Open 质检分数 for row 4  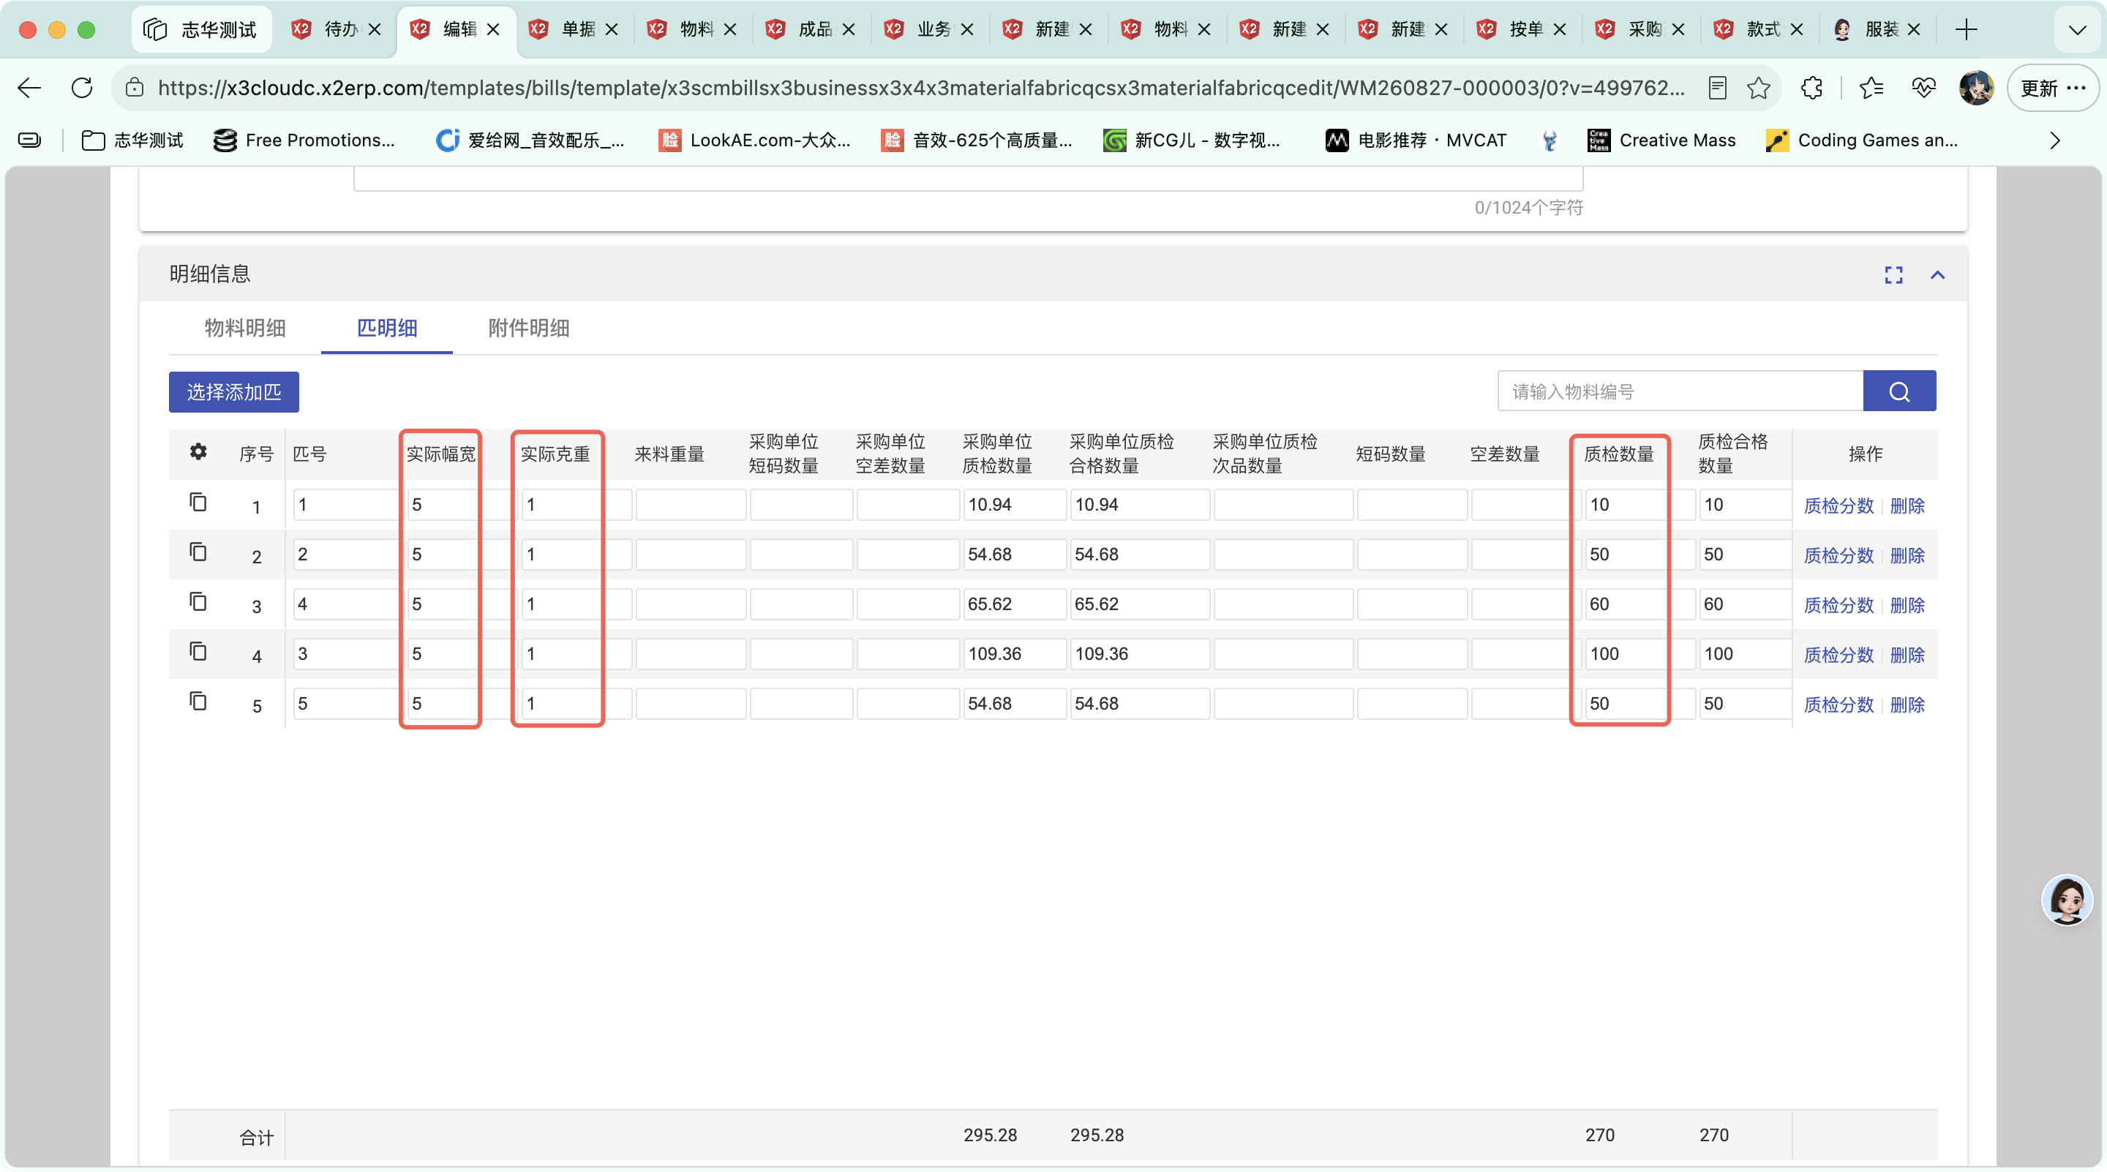[1839, 654]
